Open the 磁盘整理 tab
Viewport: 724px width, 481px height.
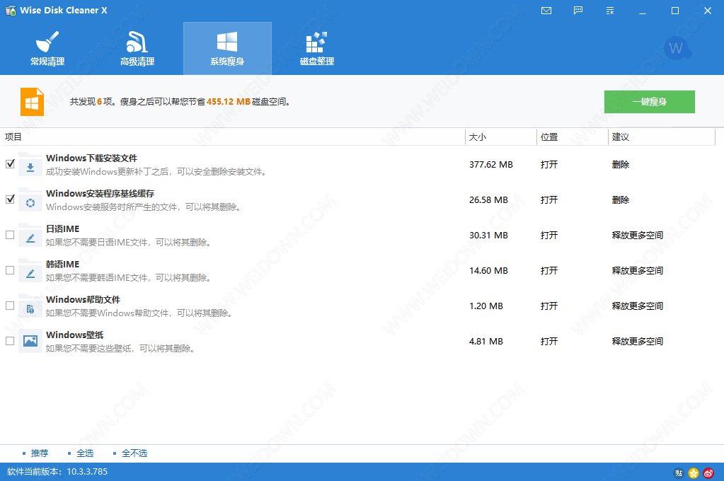pos(317,49)
